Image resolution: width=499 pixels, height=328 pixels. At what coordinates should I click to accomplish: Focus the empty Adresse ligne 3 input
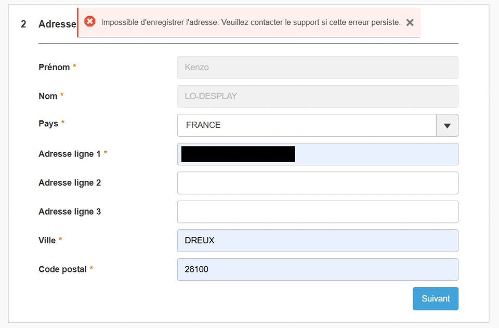coord(318,212)
